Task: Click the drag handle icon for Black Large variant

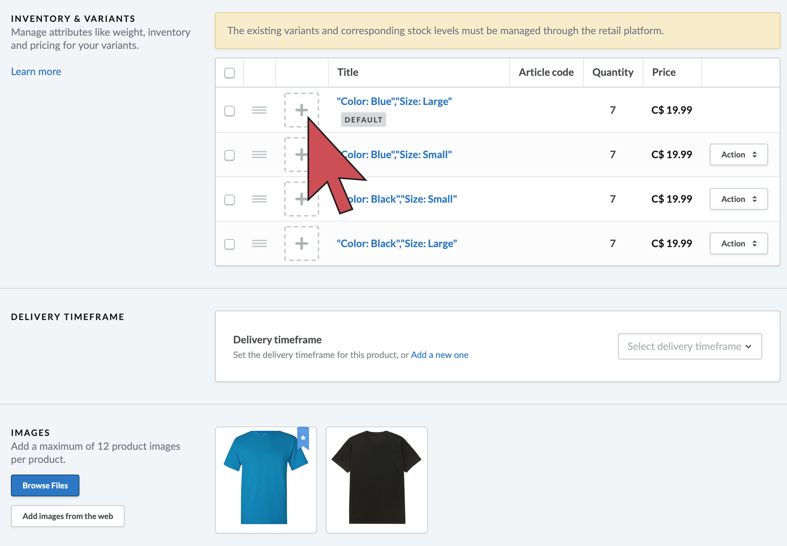Action: [259, 243]
